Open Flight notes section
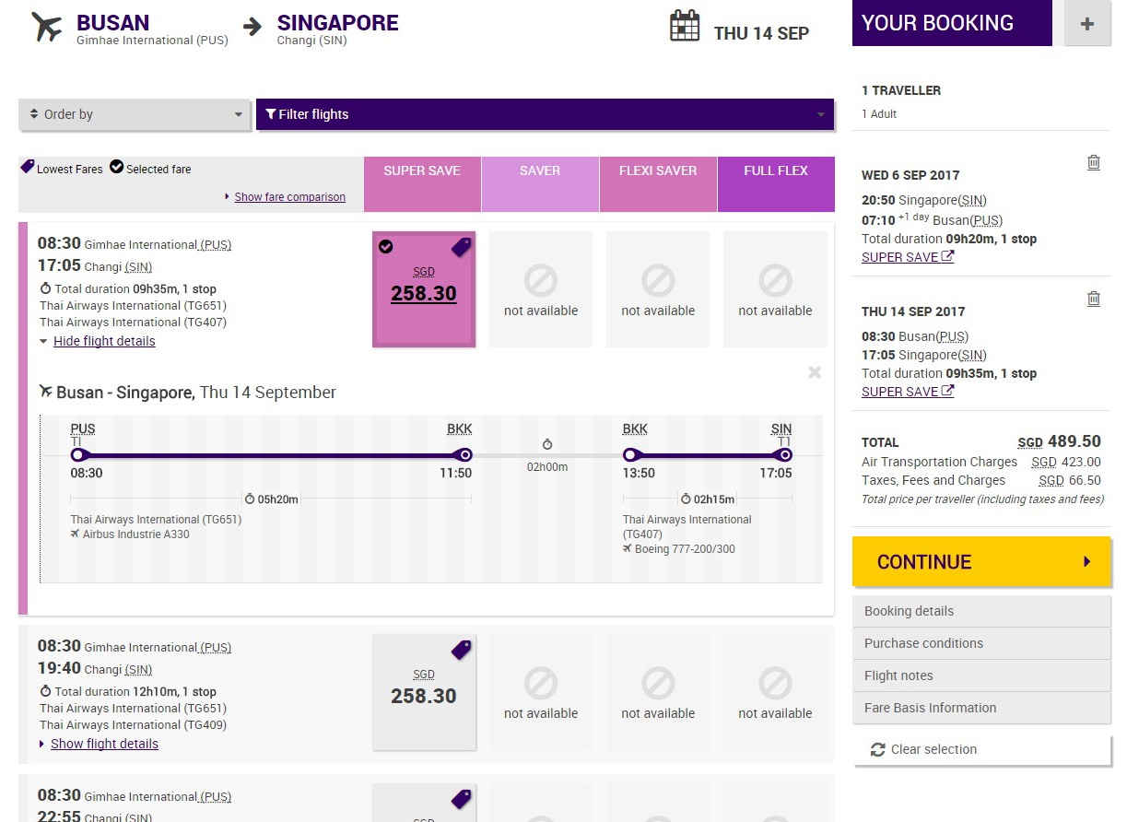 (x=982, y=675)
